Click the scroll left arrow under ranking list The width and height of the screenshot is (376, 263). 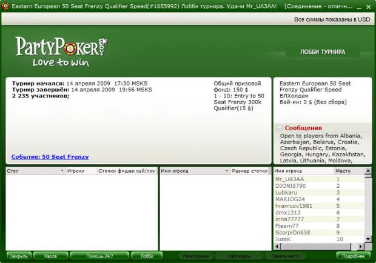277,246
